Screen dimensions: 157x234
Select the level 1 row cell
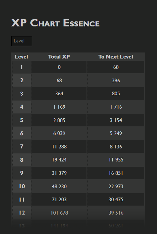point(22,67)
